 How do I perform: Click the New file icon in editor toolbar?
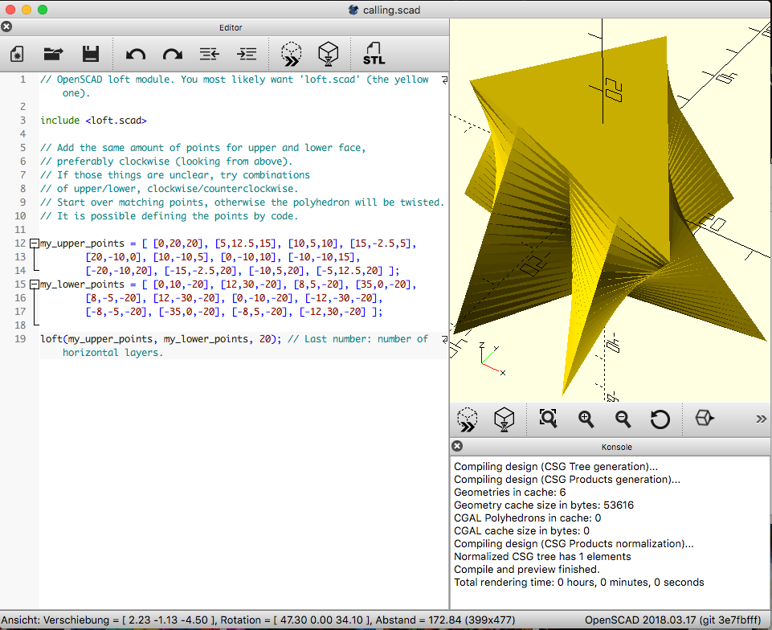17,54
